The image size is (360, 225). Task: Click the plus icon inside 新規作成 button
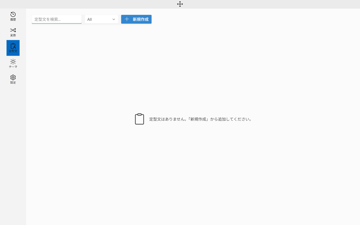pos(127,19)
